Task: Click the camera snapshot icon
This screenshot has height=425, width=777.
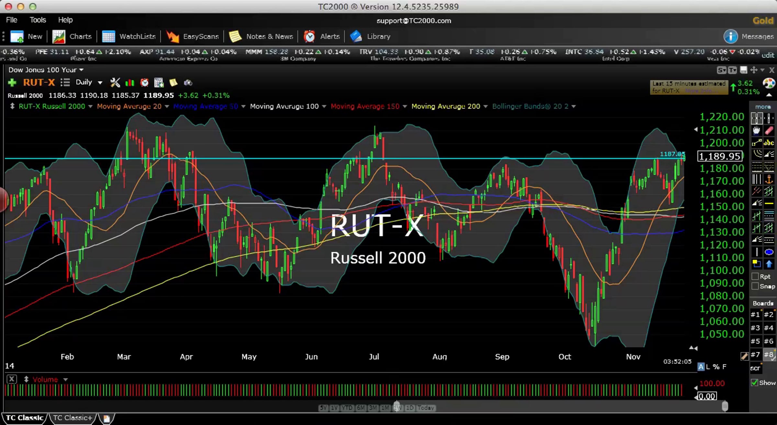Action: coord(188,83)
